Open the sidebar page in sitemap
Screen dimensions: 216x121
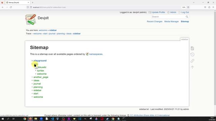click(37, 90)
